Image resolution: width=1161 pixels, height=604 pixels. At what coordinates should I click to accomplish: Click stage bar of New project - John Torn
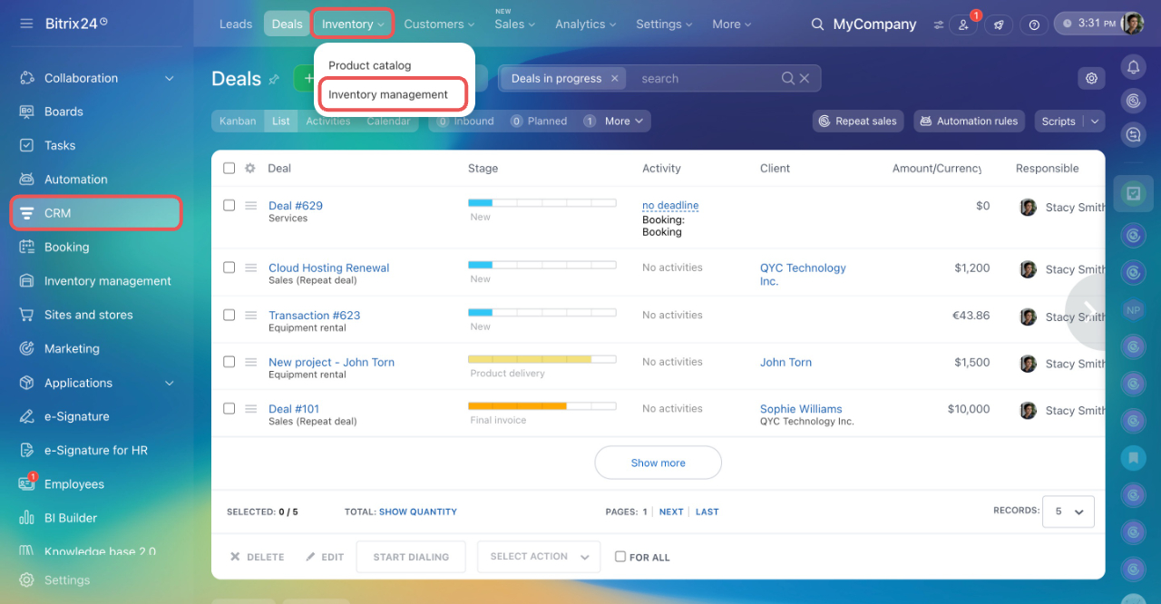[x=541, y=359]
